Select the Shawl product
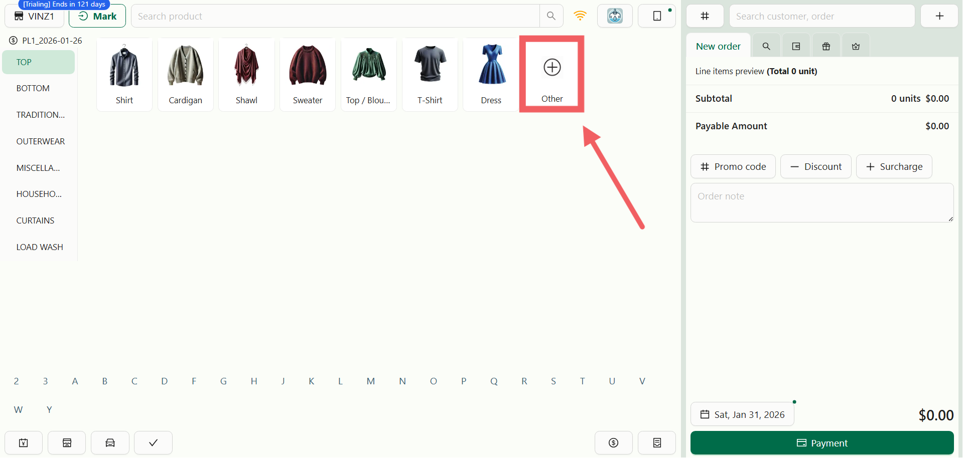The height and width of the screenshot is (458, 963). [x=246, y=75]
